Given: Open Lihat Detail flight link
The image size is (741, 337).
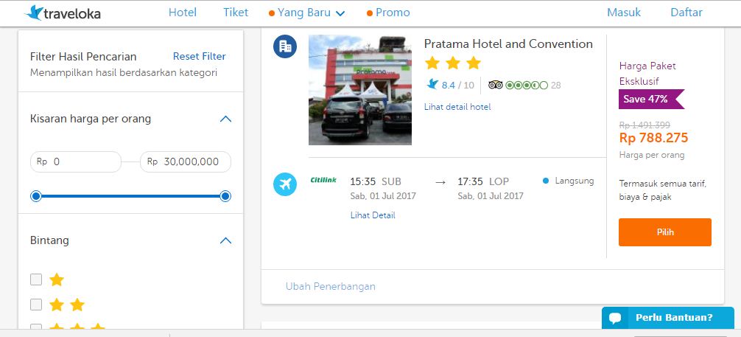Looking at the screenshot, I should [x=373, y=215].
